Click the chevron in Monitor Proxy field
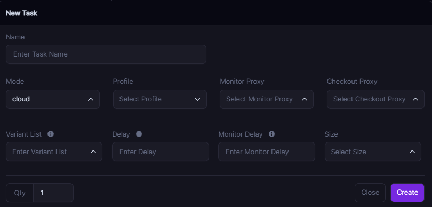The image size is (432, 207). click(x=304, y=99)
